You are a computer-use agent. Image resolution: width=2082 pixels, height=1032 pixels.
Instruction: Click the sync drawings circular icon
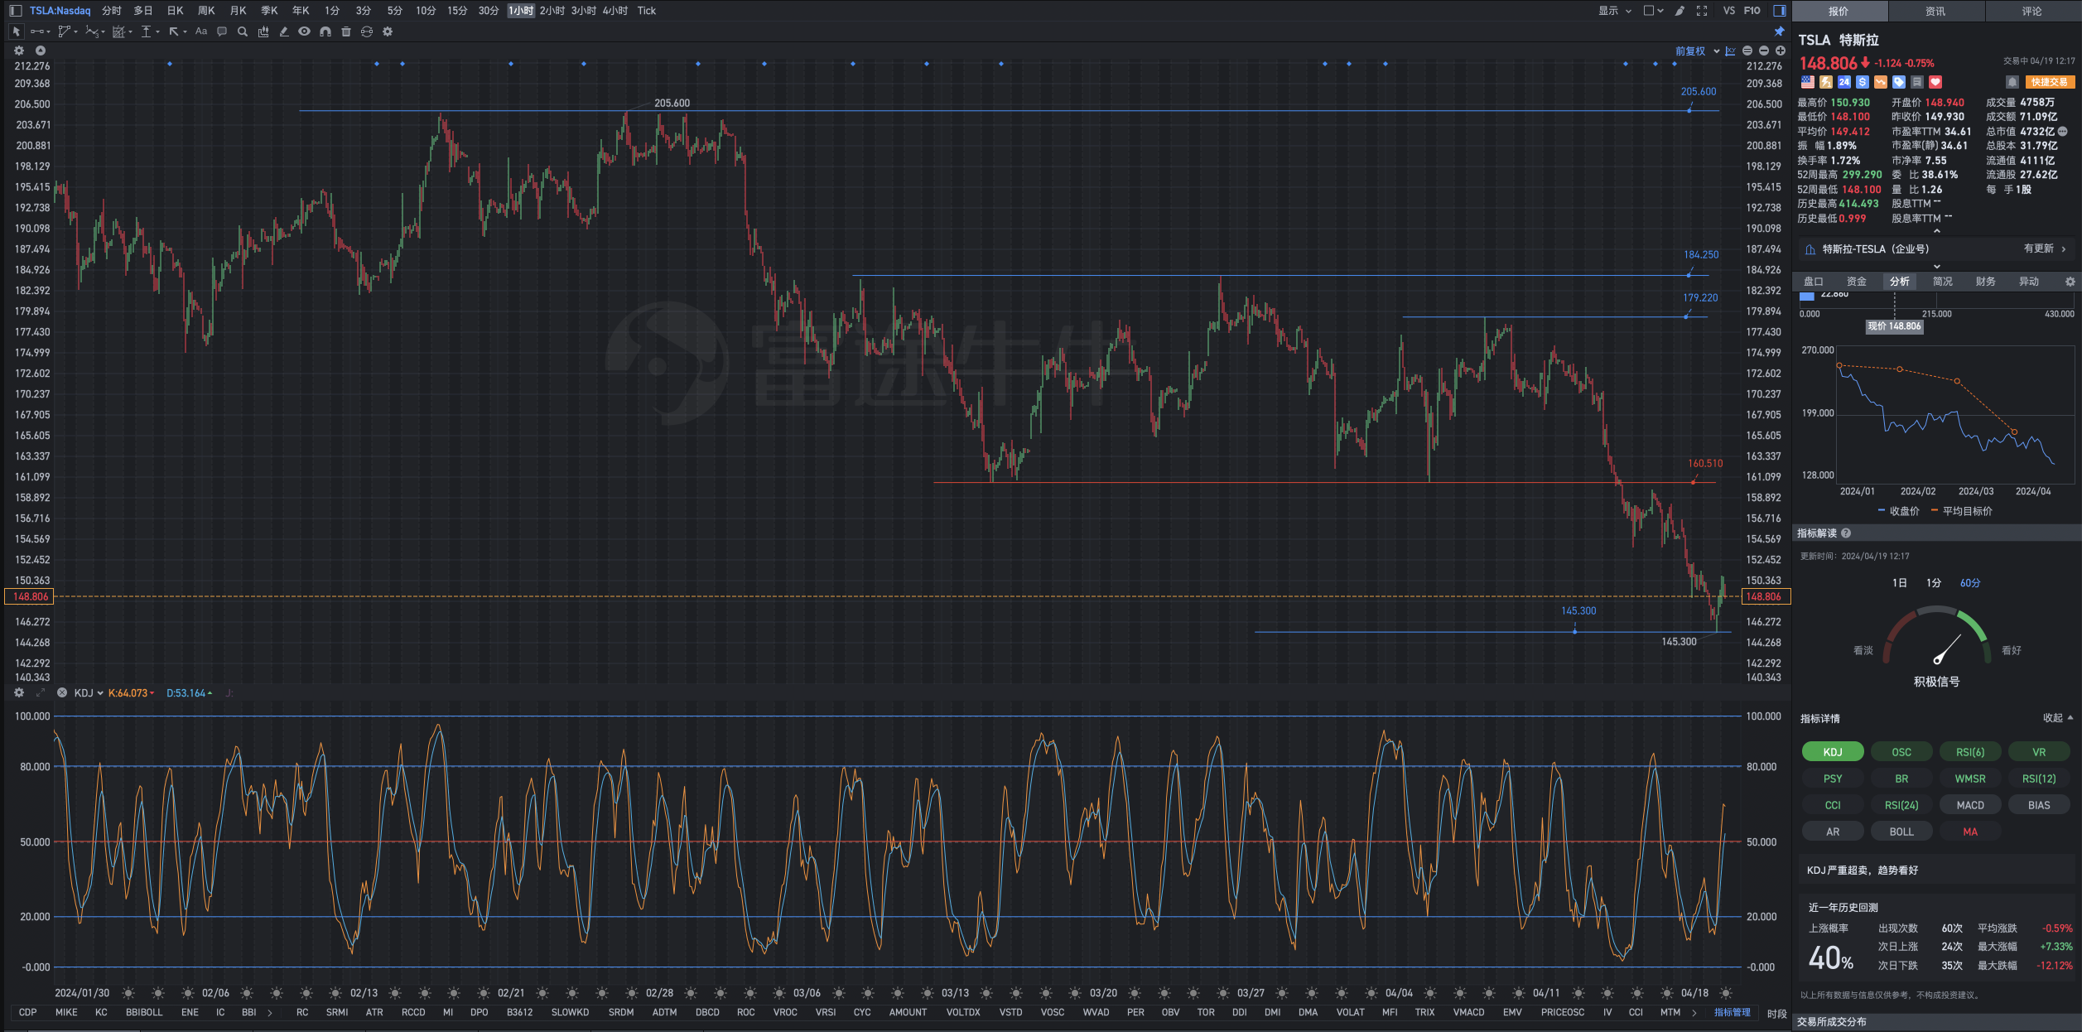367,31
